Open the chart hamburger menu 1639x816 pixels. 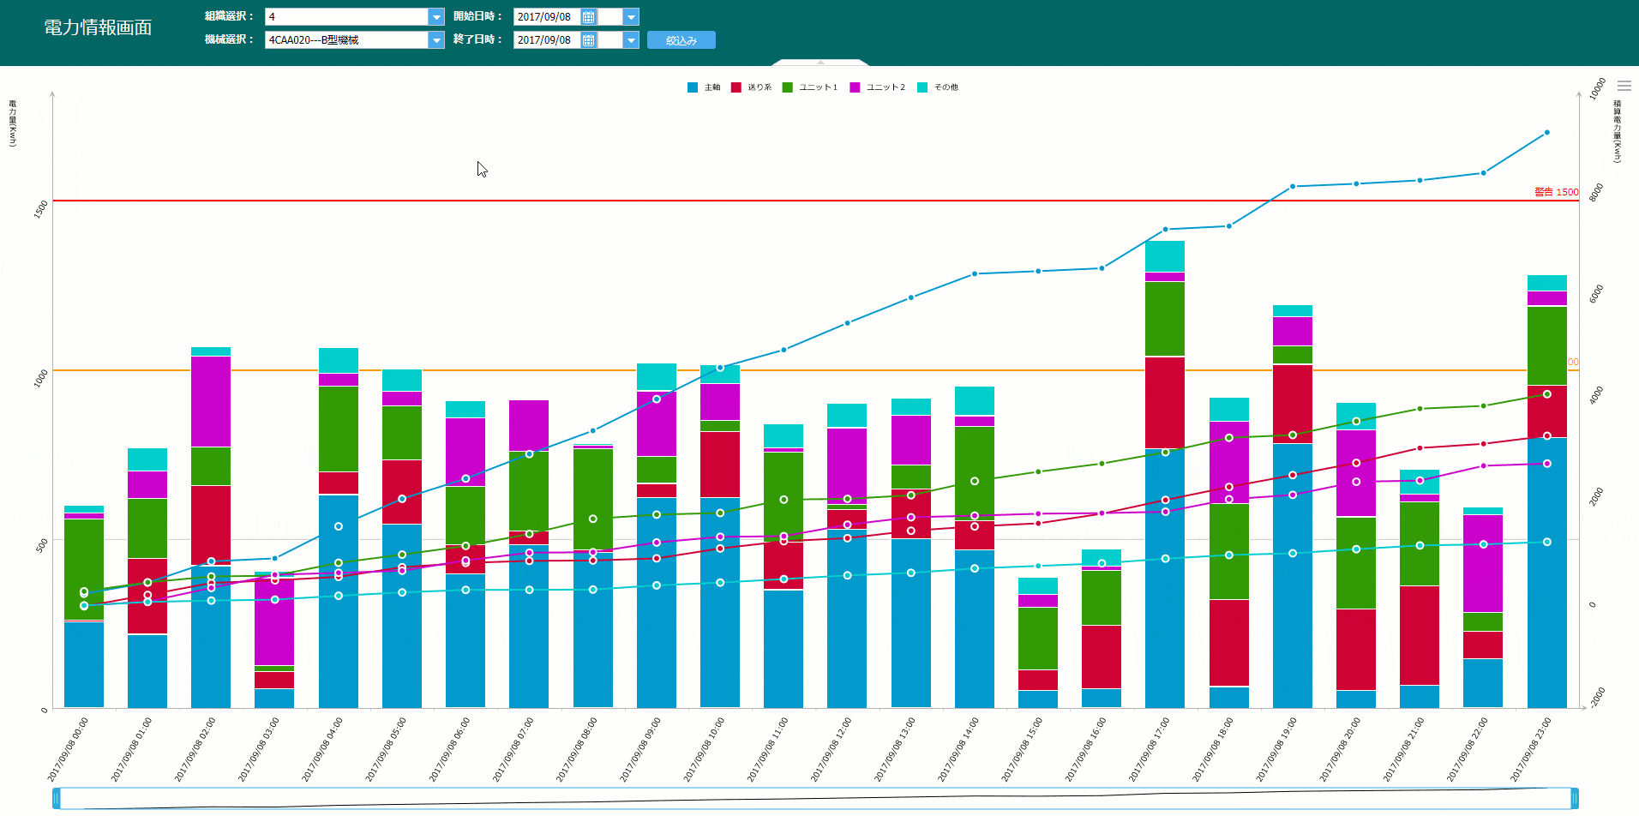point(1624,86)
